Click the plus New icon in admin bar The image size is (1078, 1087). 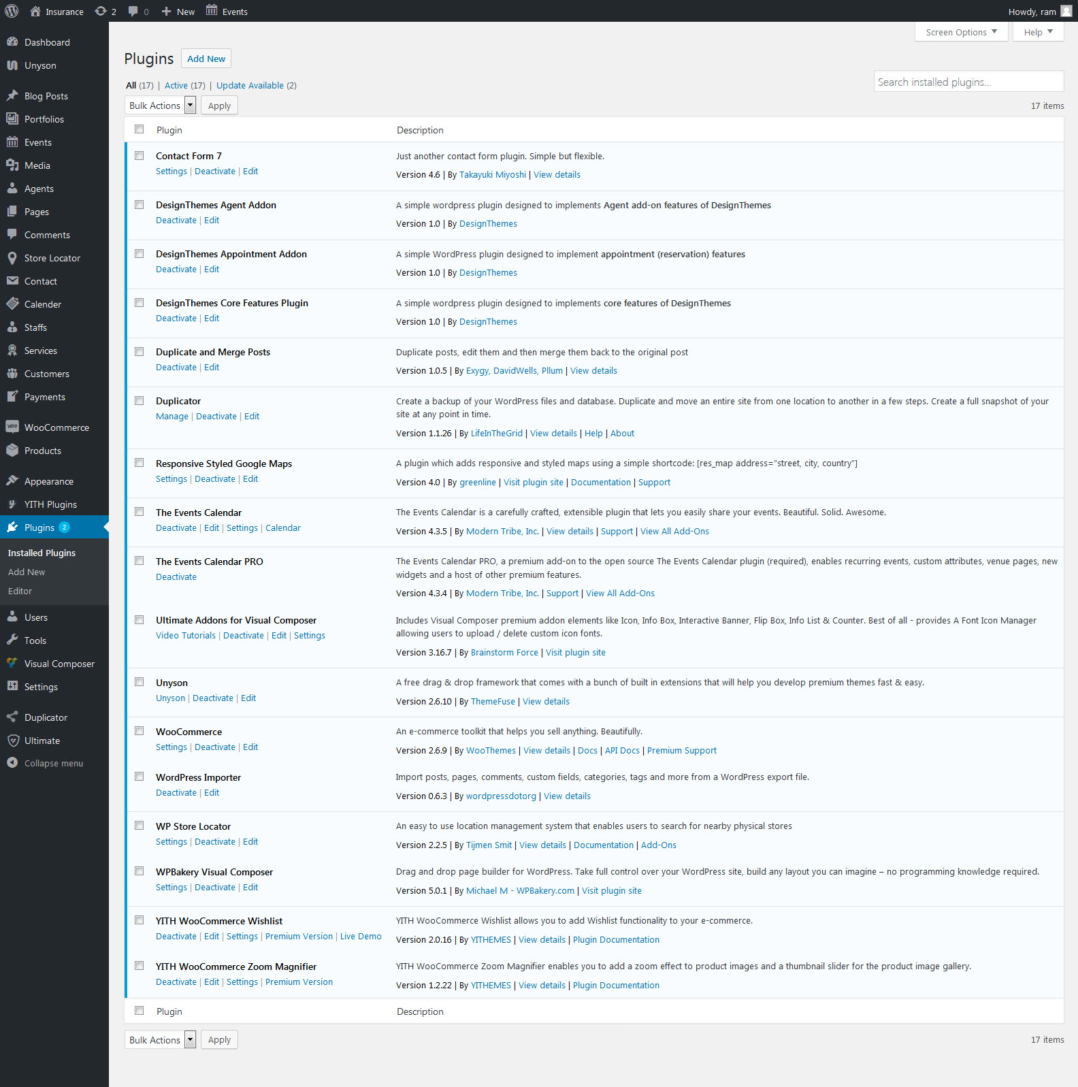(166, 11)
